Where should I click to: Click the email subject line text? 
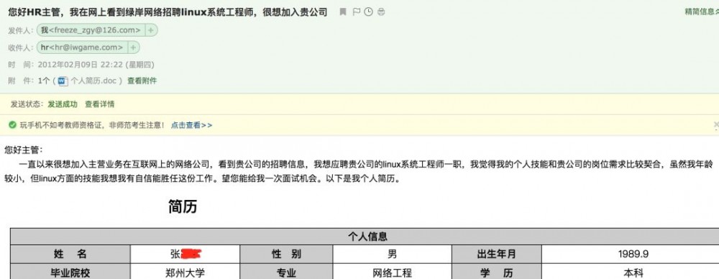[x=168, y=12]
